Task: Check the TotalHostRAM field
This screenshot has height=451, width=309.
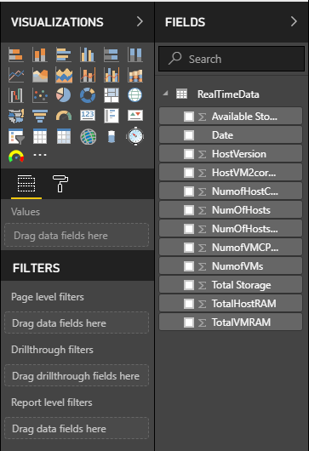Action: [x=189, y=304]
